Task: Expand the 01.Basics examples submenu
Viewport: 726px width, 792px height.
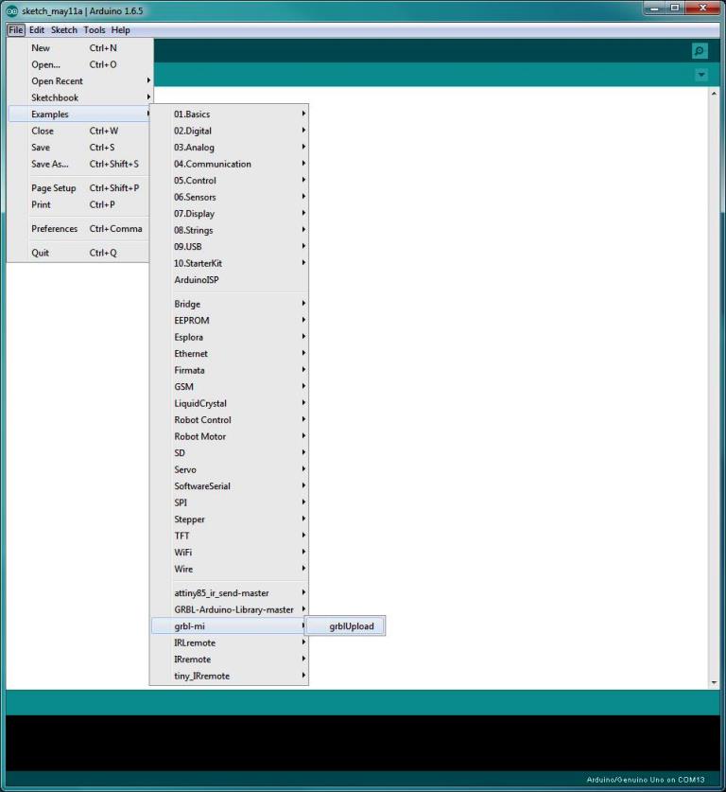Action: pyautogui.click(x=229, y=114)
